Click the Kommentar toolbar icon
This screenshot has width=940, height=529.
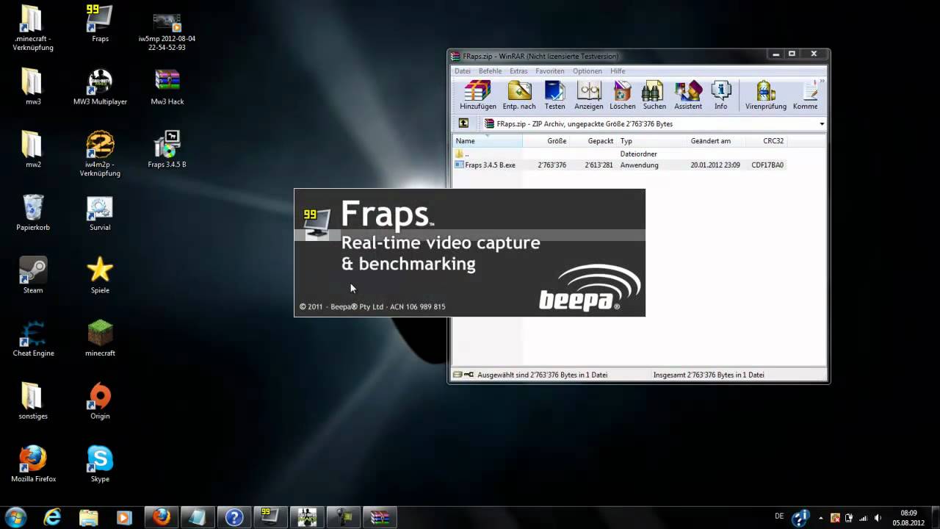pos(806,96)
